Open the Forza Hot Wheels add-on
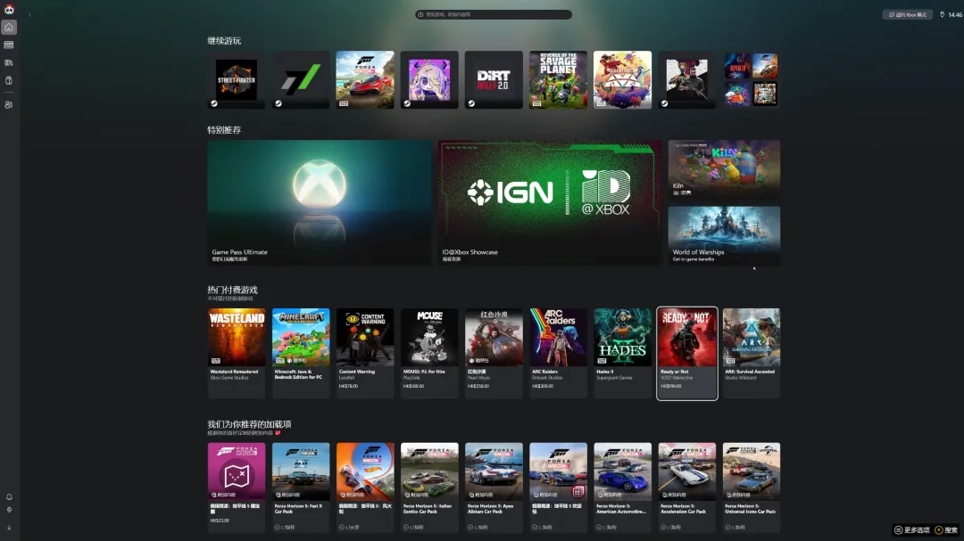 [x=365, y=488]
